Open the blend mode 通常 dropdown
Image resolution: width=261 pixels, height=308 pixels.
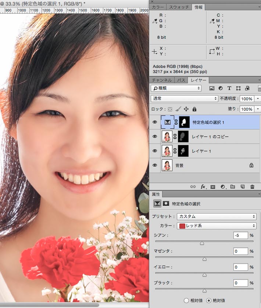coord(185,99)
